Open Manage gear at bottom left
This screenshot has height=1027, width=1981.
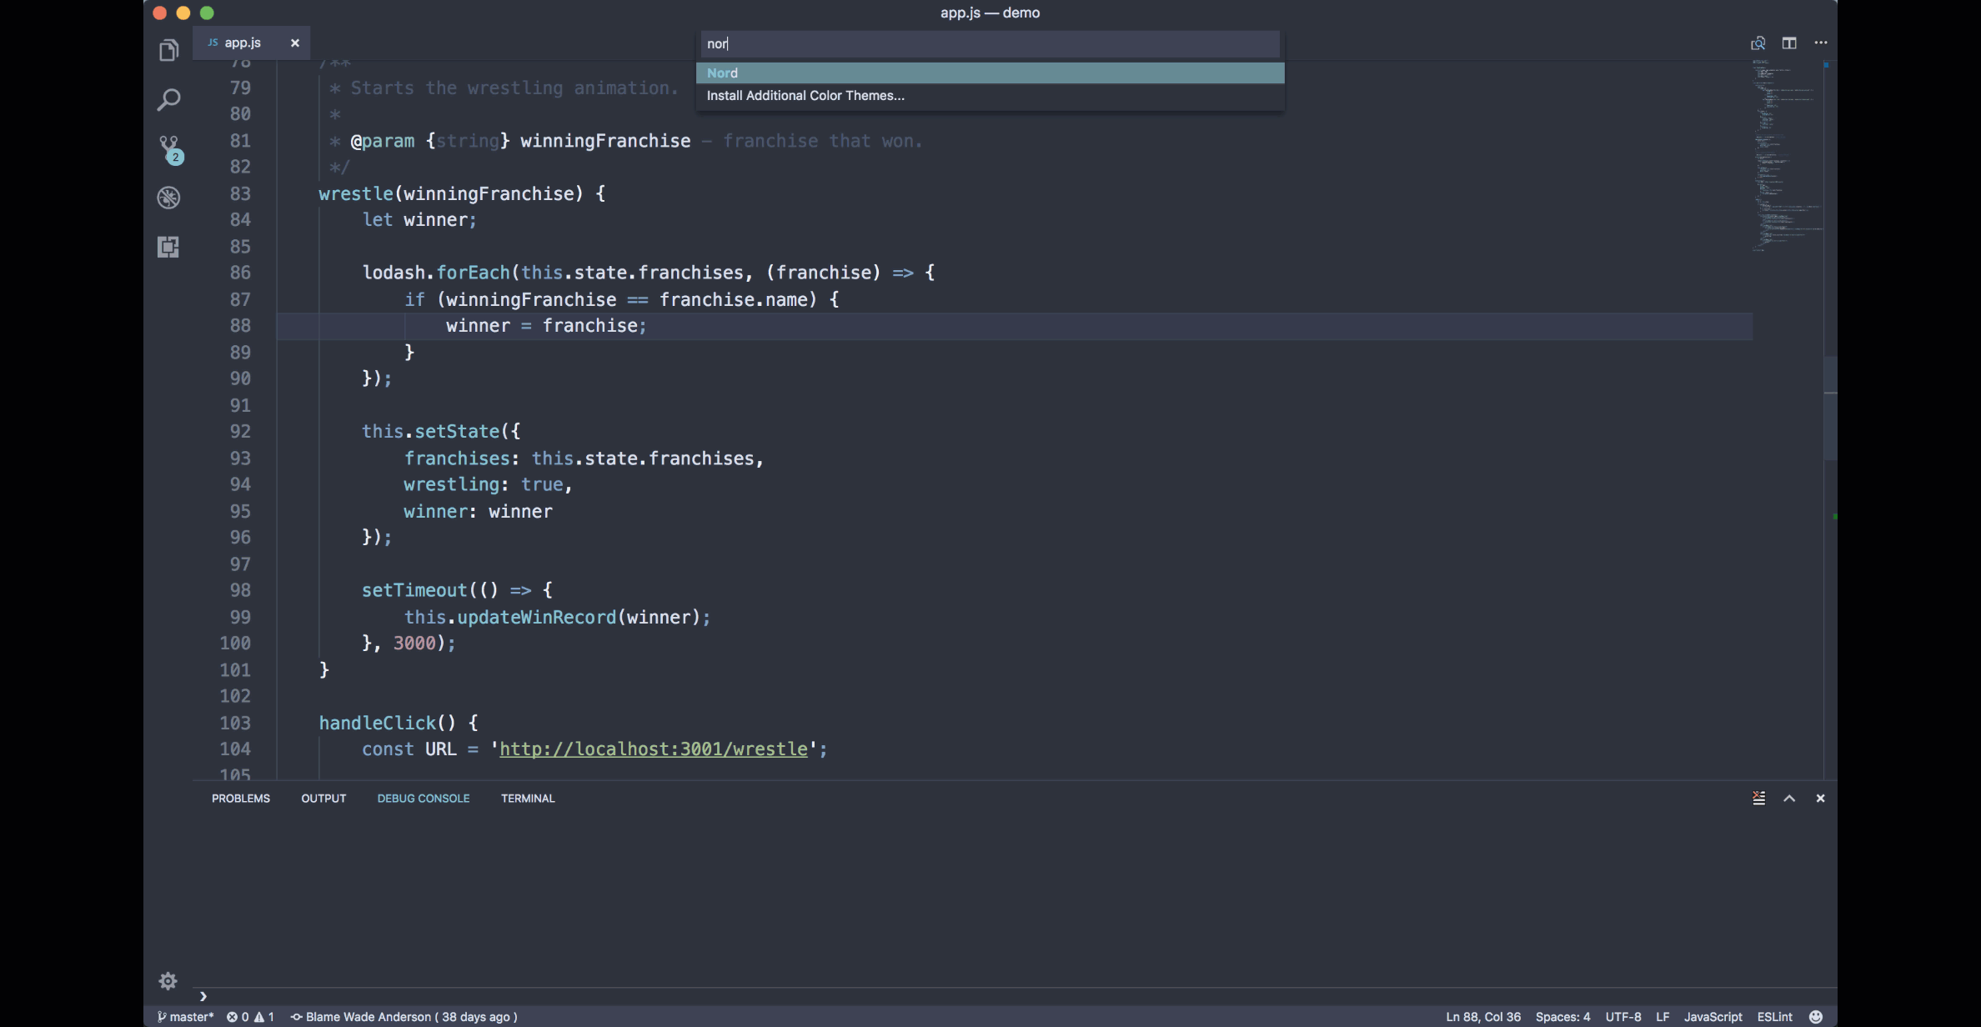(168, 981)
